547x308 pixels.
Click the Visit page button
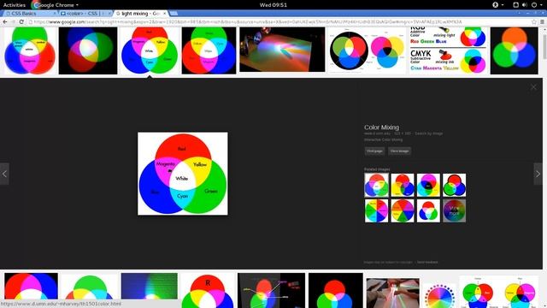pos(374,151)
